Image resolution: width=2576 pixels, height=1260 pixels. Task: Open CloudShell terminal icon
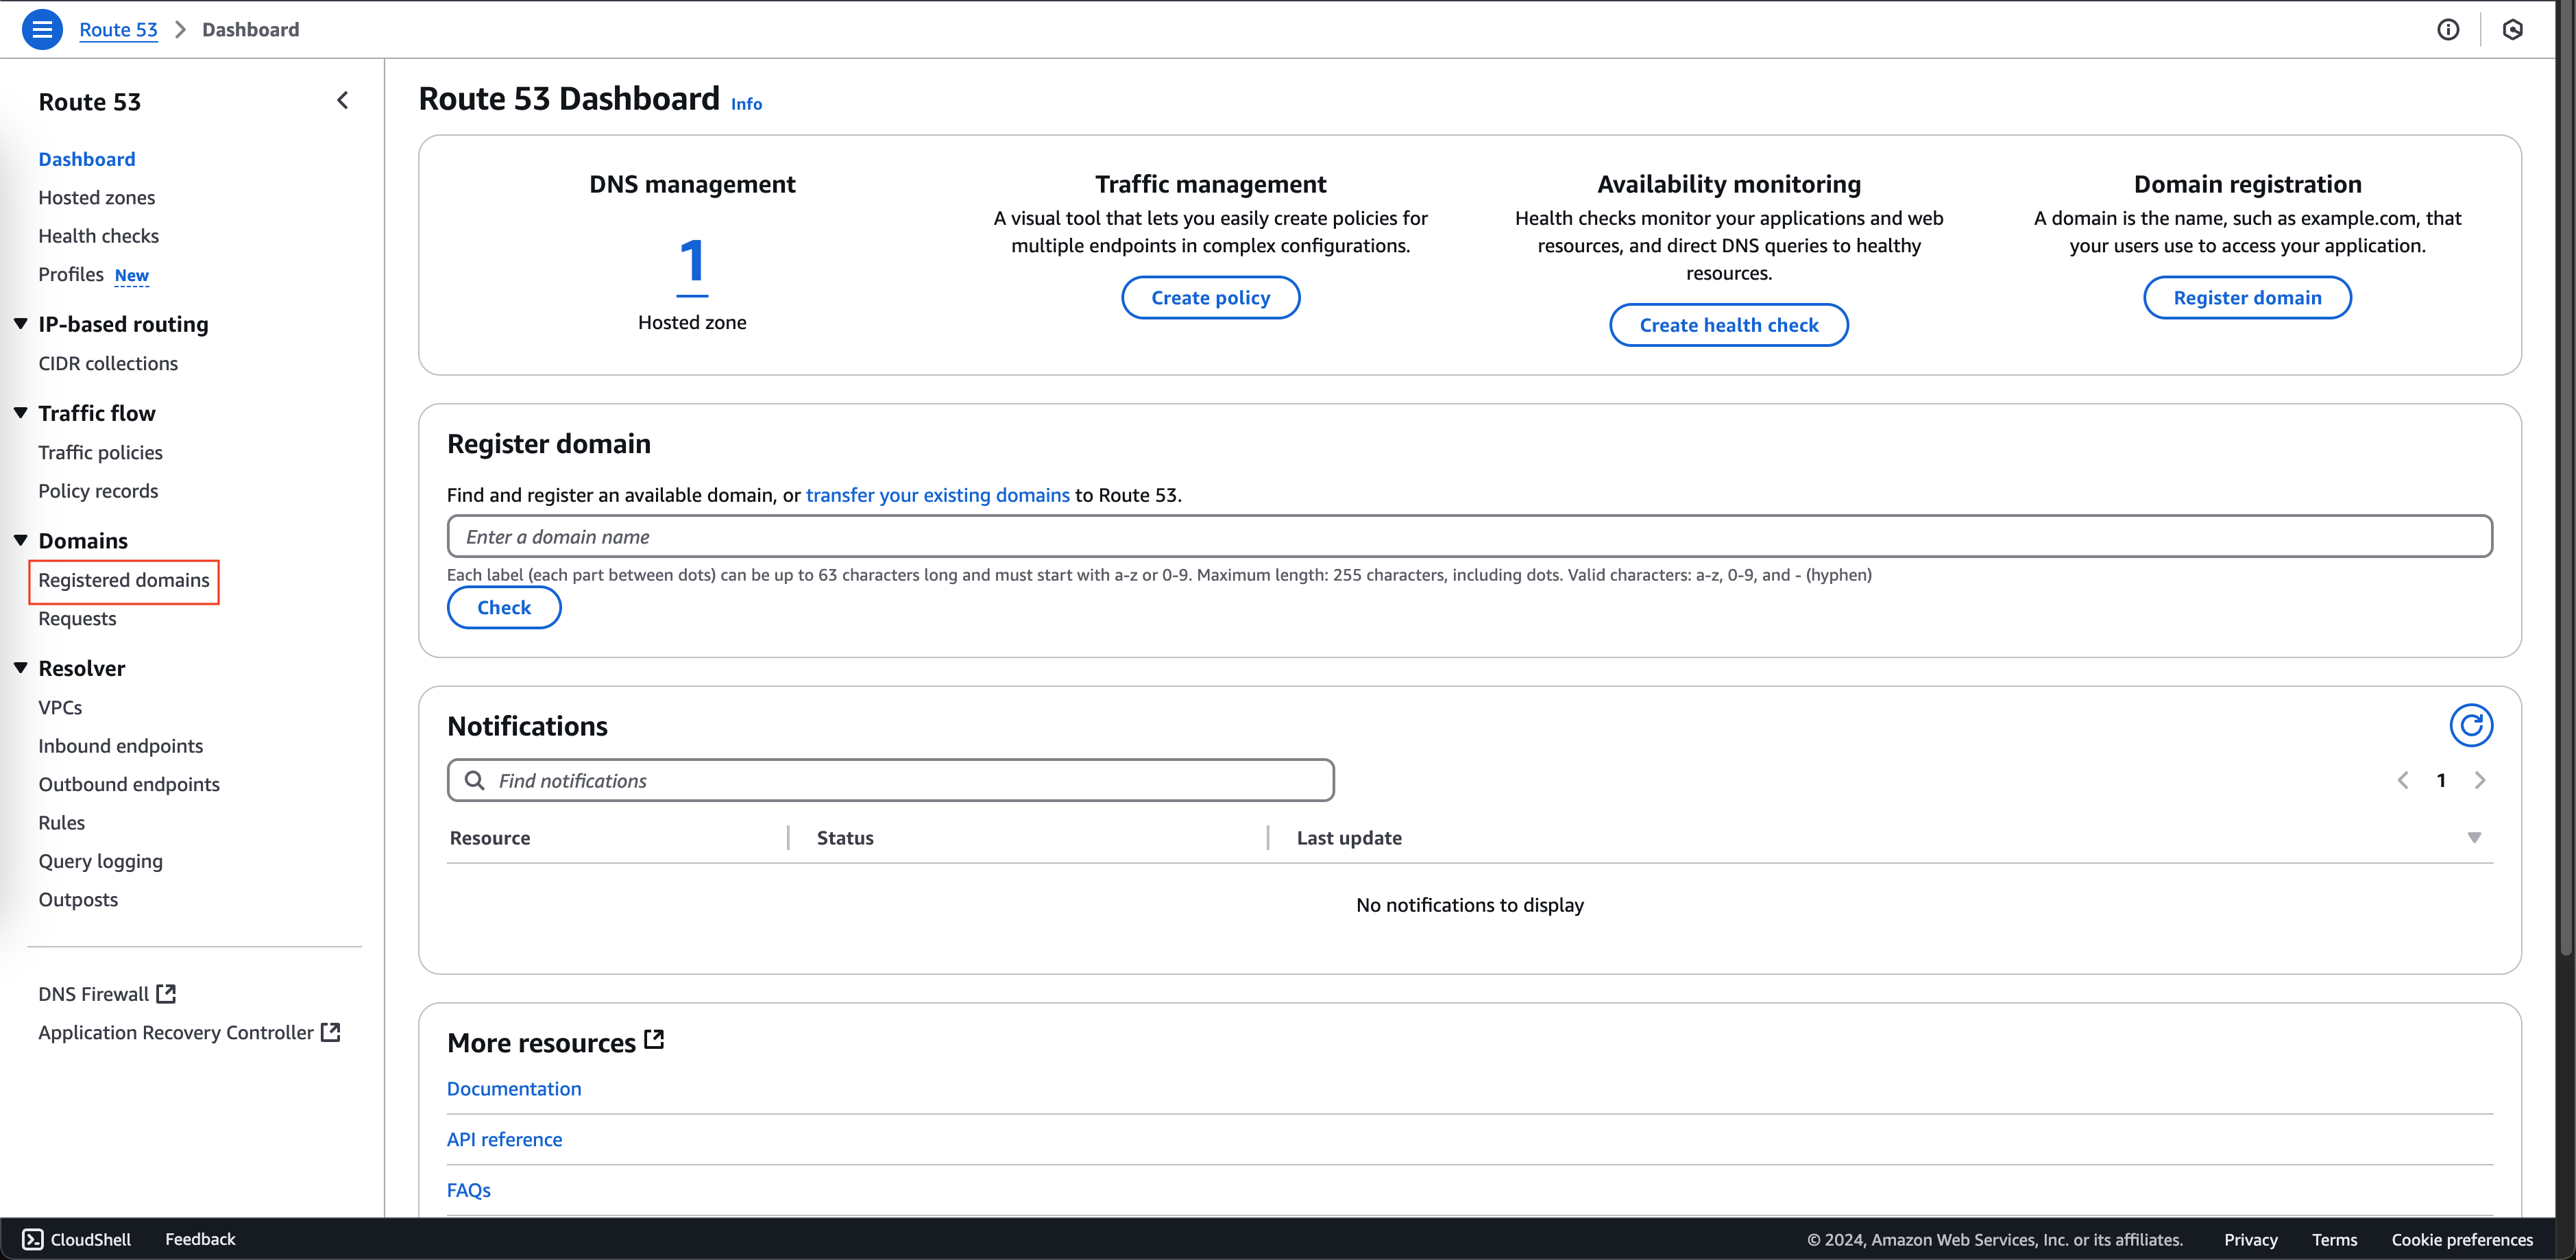point(33,1239)
